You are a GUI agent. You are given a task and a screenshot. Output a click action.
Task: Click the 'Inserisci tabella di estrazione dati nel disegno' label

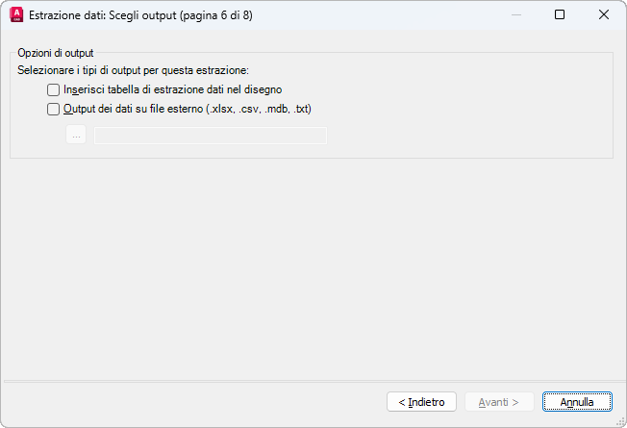[172, 89]
